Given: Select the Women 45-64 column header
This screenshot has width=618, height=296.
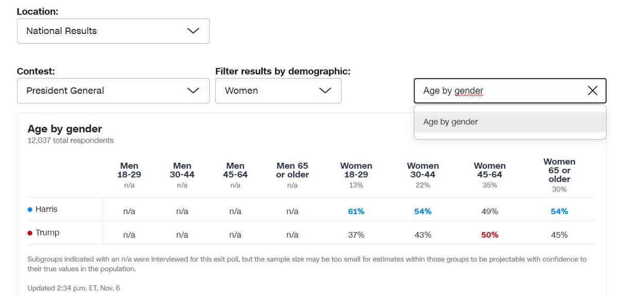Looking at the screenshot, I should pyautogui.click(x=489, y=170).
